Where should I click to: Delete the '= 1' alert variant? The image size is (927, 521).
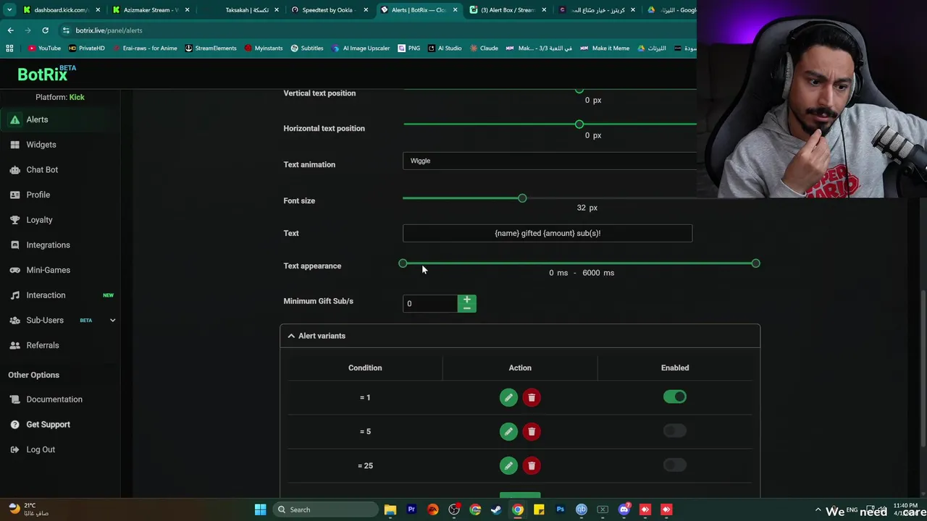tap(532, 397)
